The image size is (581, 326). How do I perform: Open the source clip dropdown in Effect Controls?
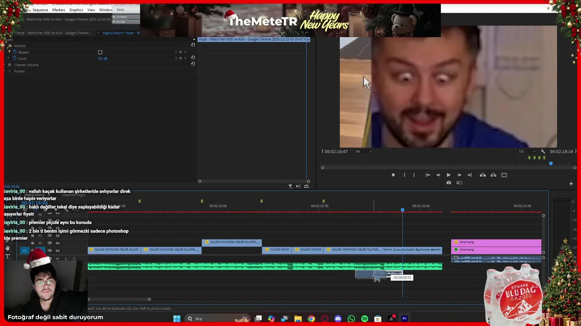(98, 33)
